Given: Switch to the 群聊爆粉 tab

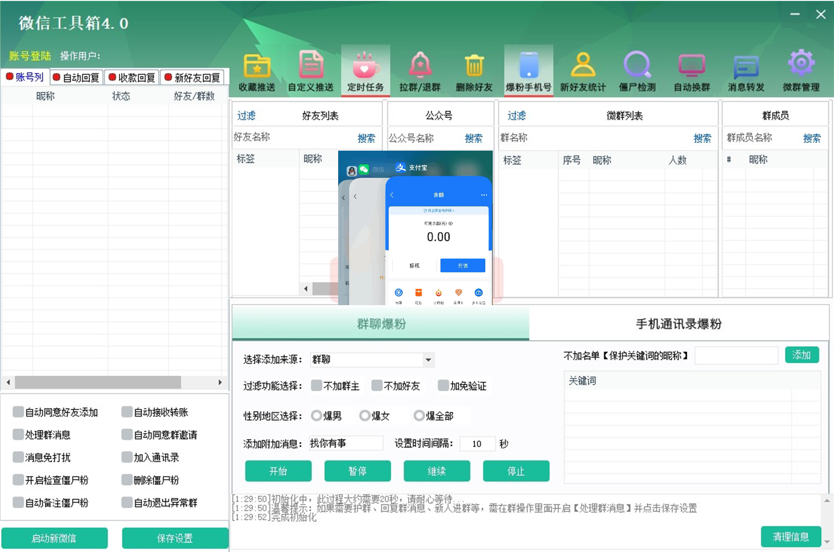Looking at the screenshot, I should 381,324.
